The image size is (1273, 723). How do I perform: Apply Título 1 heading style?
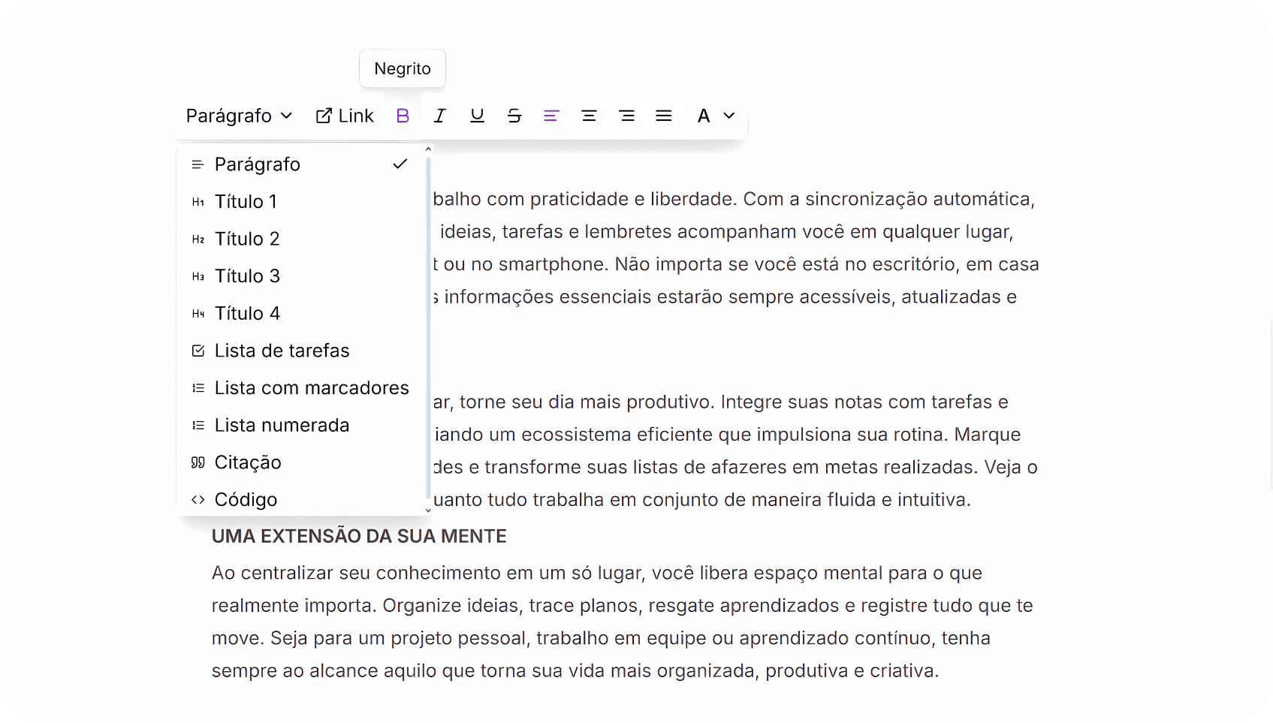point(246,200)
